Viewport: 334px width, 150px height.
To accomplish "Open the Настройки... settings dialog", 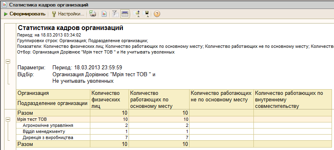I will (x=68, y=14).
